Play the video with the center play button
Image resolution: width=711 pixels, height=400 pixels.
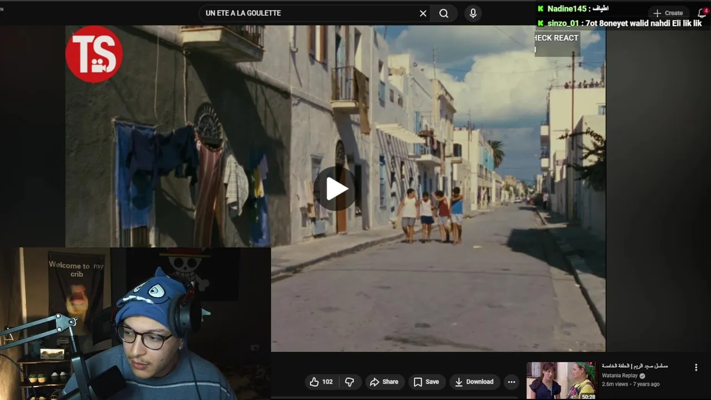point(335,189)
